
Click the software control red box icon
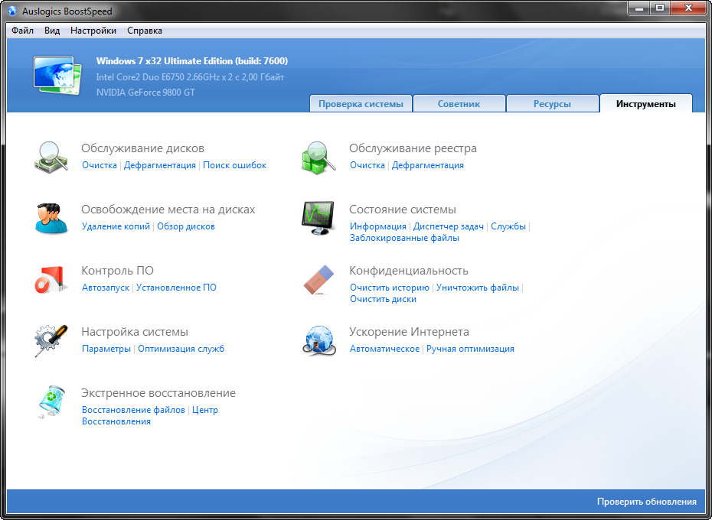pos(51,280)
